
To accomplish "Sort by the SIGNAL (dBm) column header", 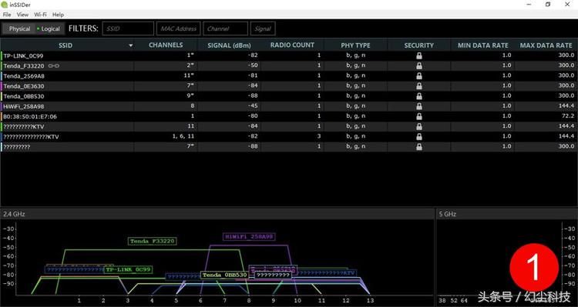I will tap(229, 45).
